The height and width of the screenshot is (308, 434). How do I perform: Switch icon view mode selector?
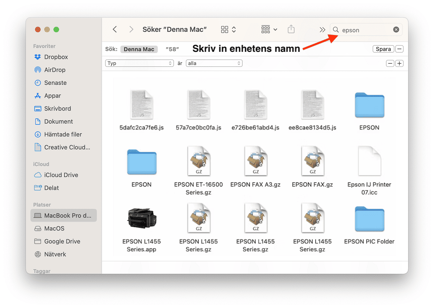pyautogui.click(x=229, y=30)
